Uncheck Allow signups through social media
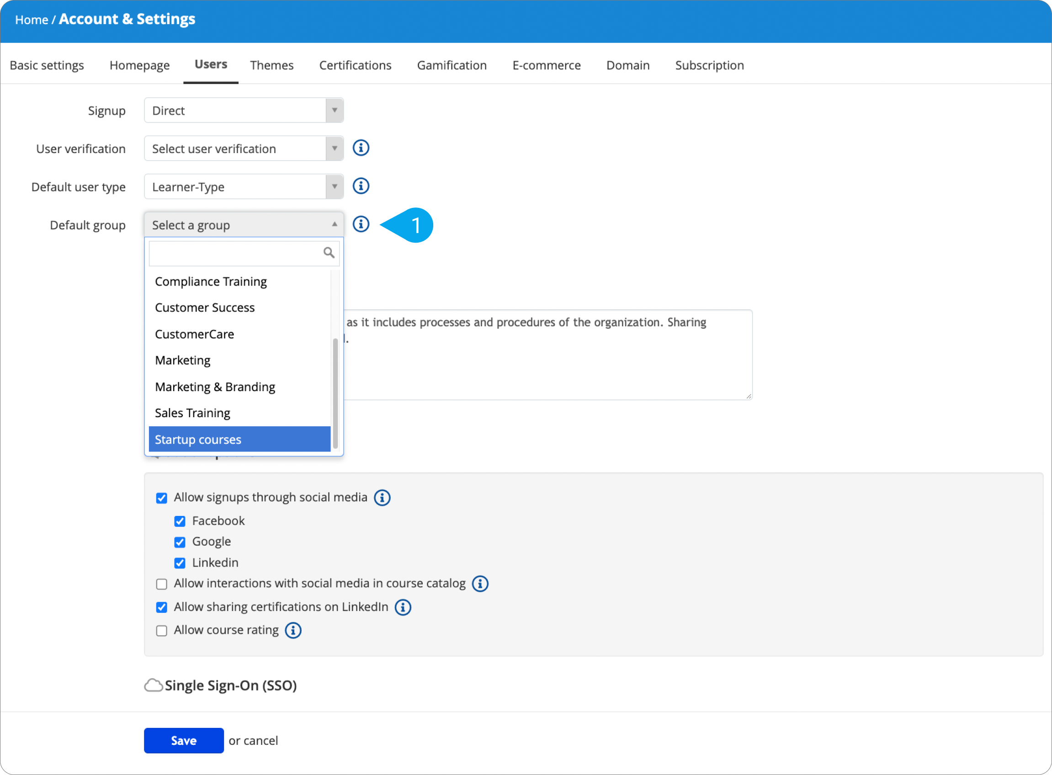 pyautogui.click(x=161, y=498)
